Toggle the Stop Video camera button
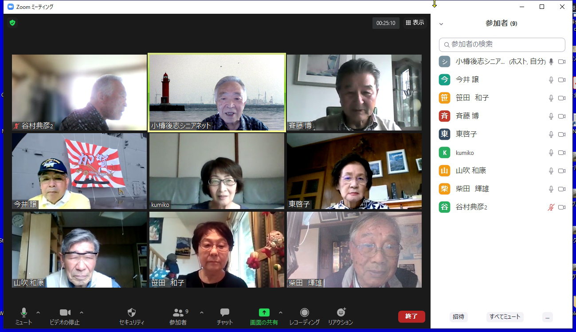Viewport: 576px width, 332px height. 65,313
